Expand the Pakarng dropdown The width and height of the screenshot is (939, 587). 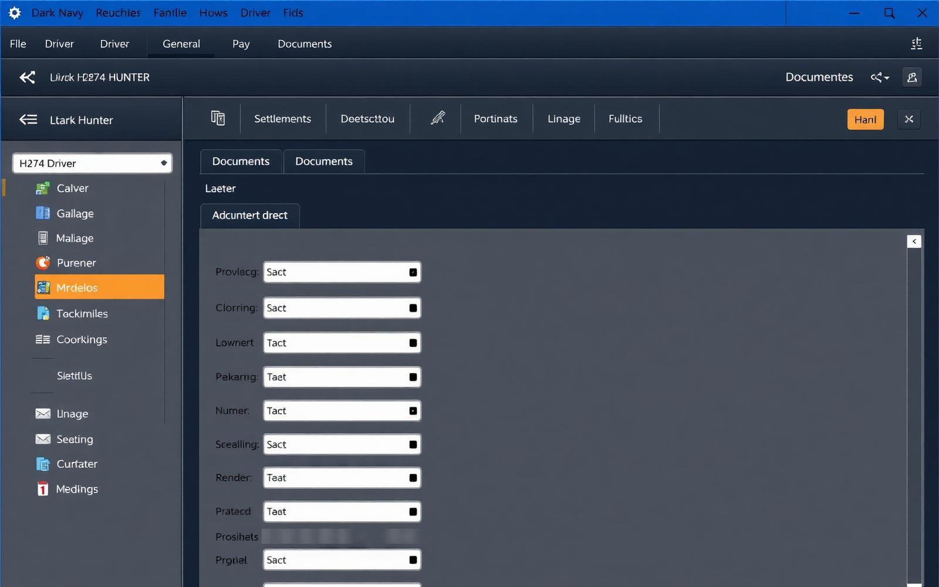tap(342, 377)
